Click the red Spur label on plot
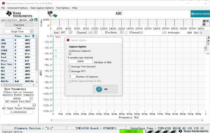The width and height of the screenshot is (210, 133). [x=58, y=37]
